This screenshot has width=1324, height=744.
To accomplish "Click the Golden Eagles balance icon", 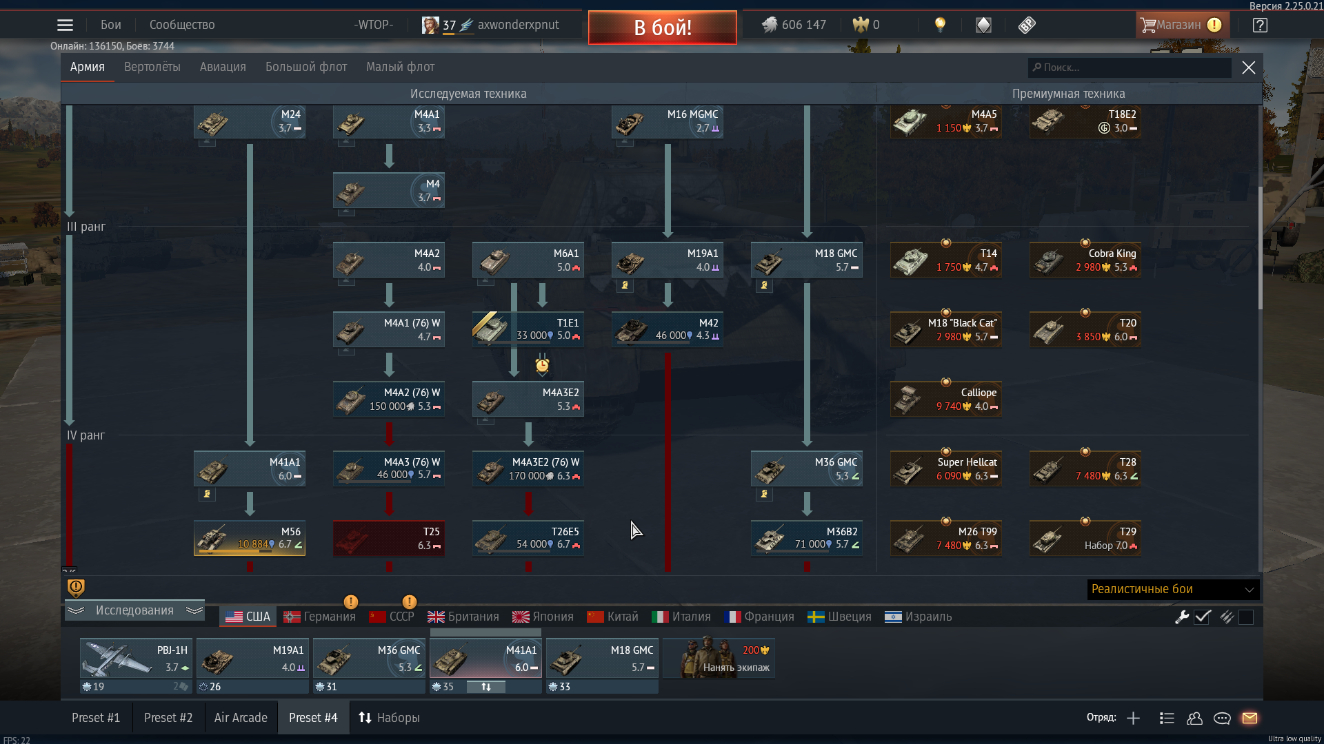I will point(861,25).
